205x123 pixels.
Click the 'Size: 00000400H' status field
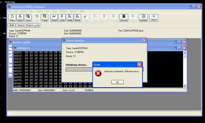46,90
